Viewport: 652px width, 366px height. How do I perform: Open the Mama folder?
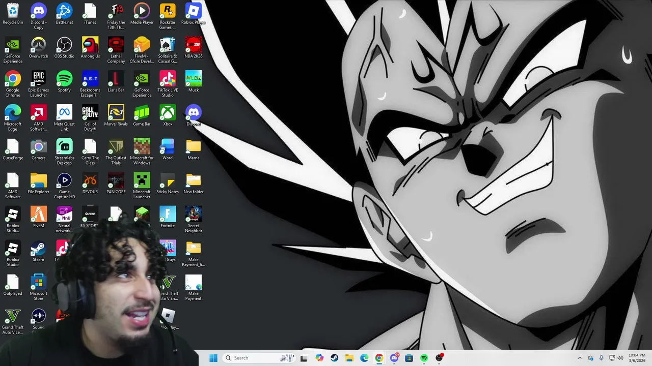pyautogui.click(x=194, y=149)
